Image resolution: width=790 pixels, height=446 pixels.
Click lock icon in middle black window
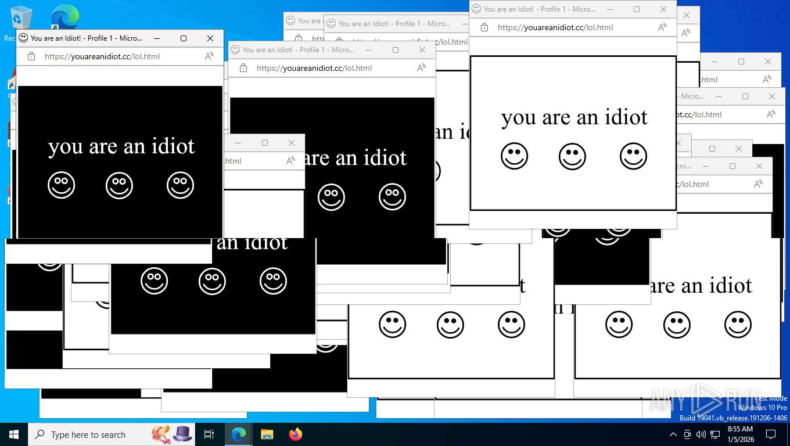coord(244,68)
